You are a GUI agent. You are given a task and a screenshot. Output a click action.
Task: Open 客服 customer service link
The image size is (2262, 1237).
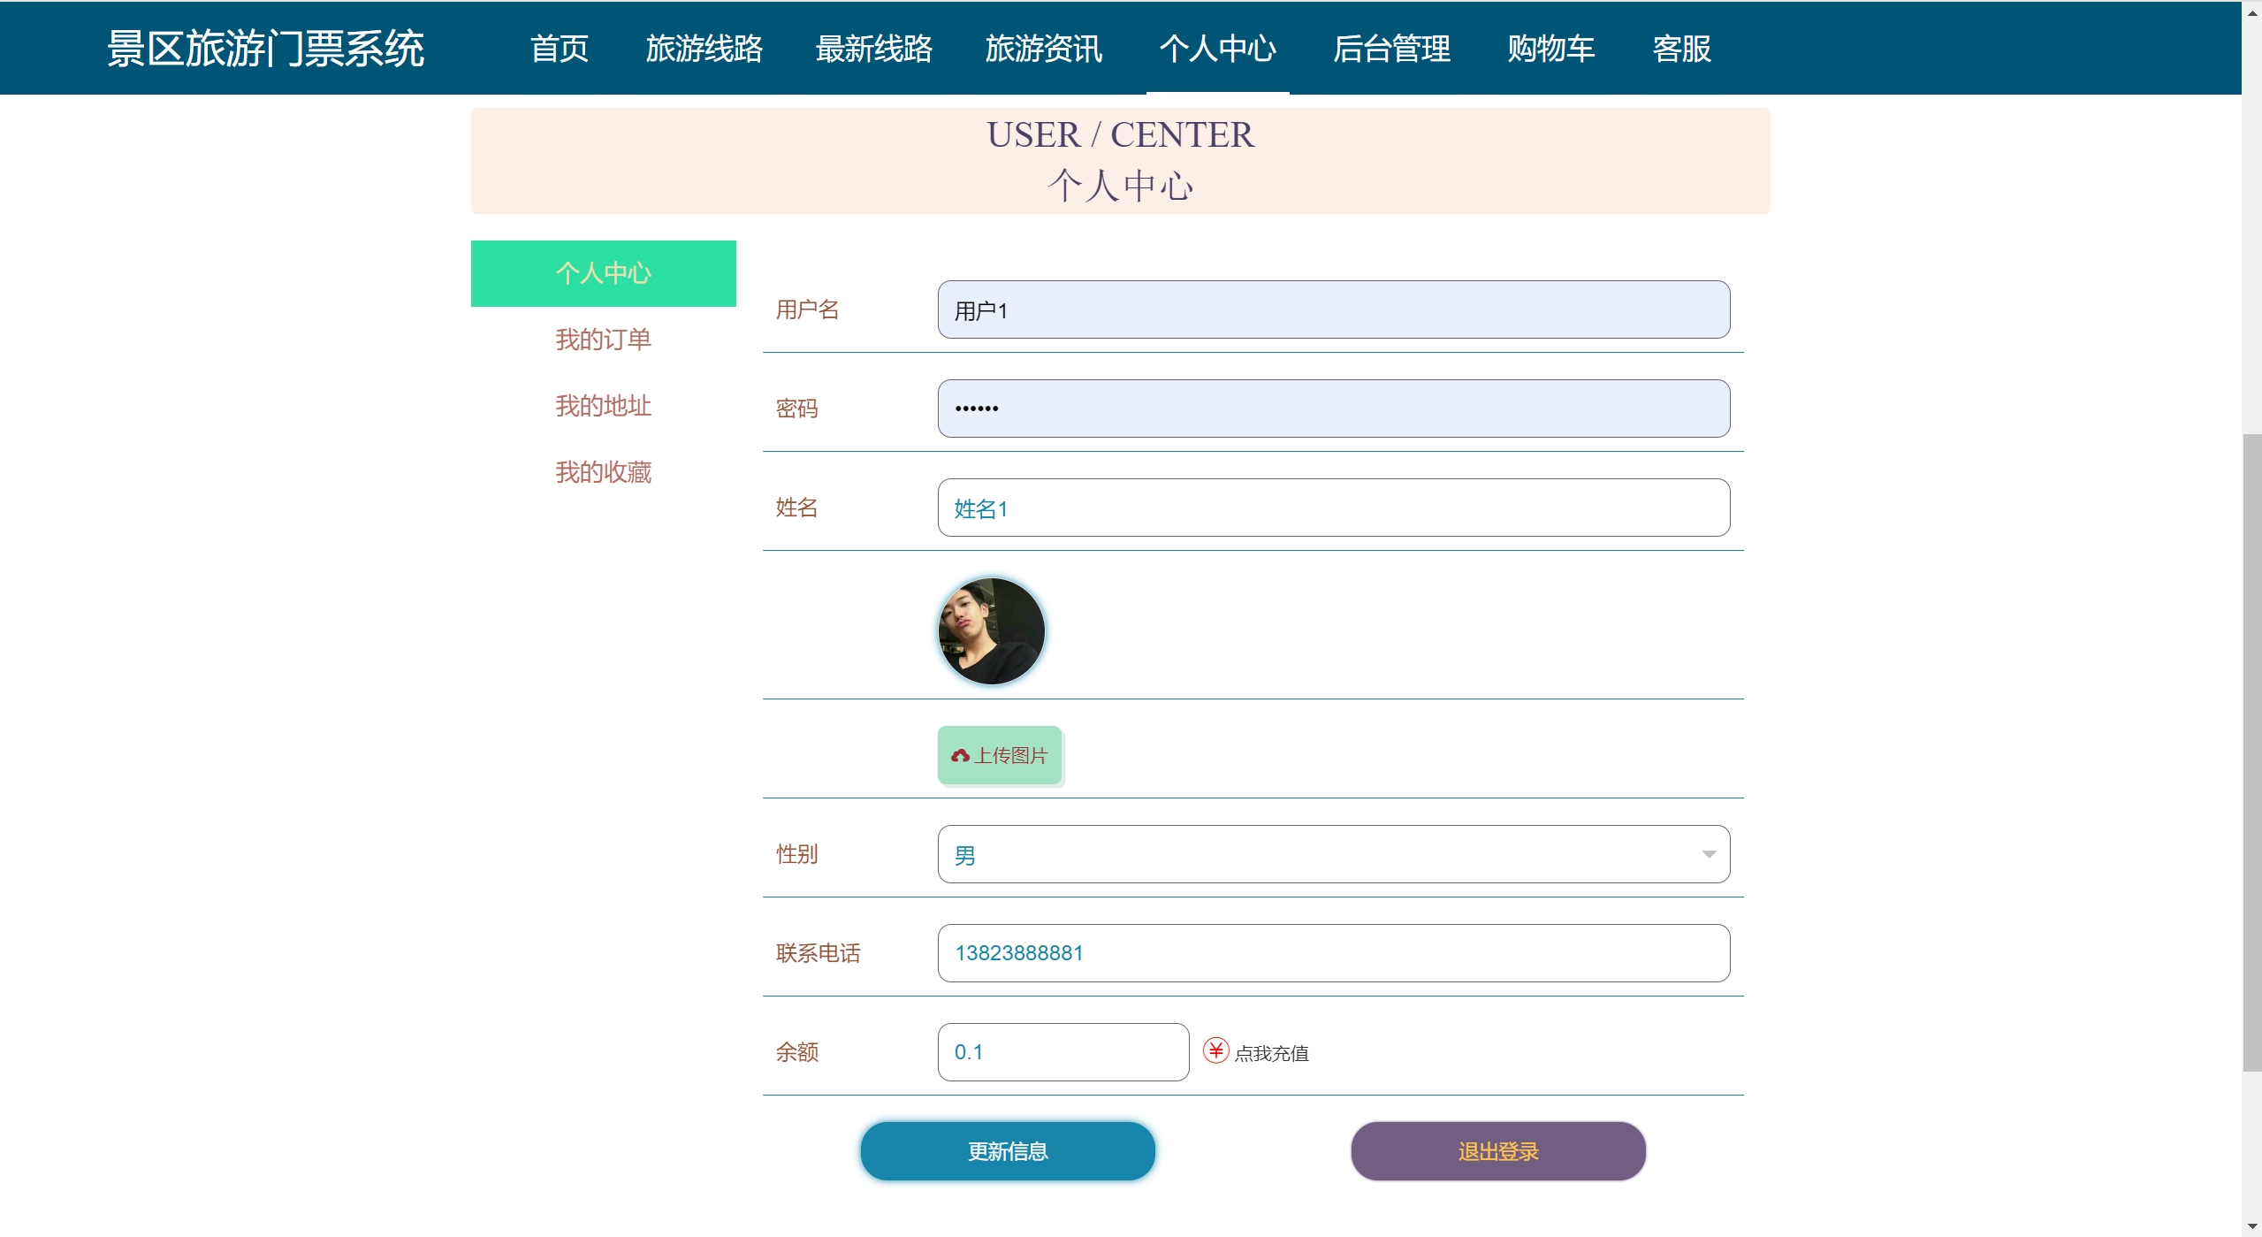click(x=1681, y=49)
